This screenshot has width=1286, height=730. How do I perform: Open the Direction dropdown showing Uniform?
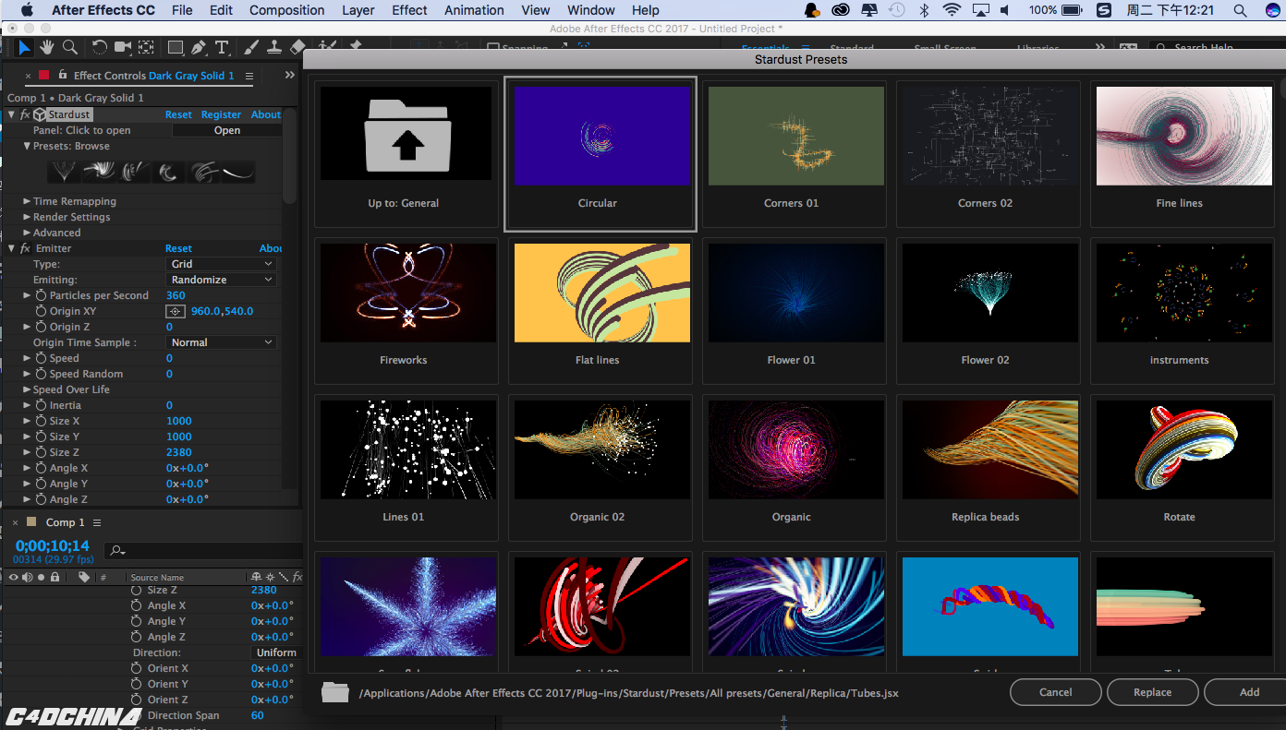pos(277,652)
